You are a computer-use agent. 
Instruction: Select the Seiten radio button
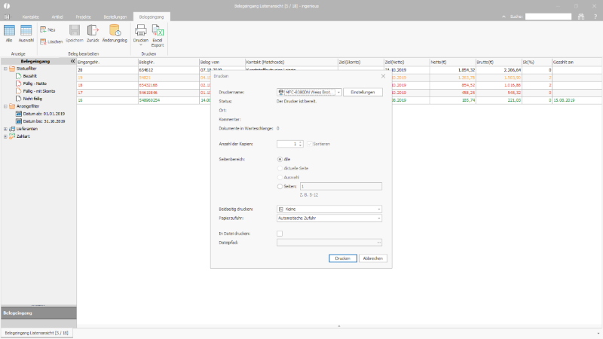coord(280,186)
